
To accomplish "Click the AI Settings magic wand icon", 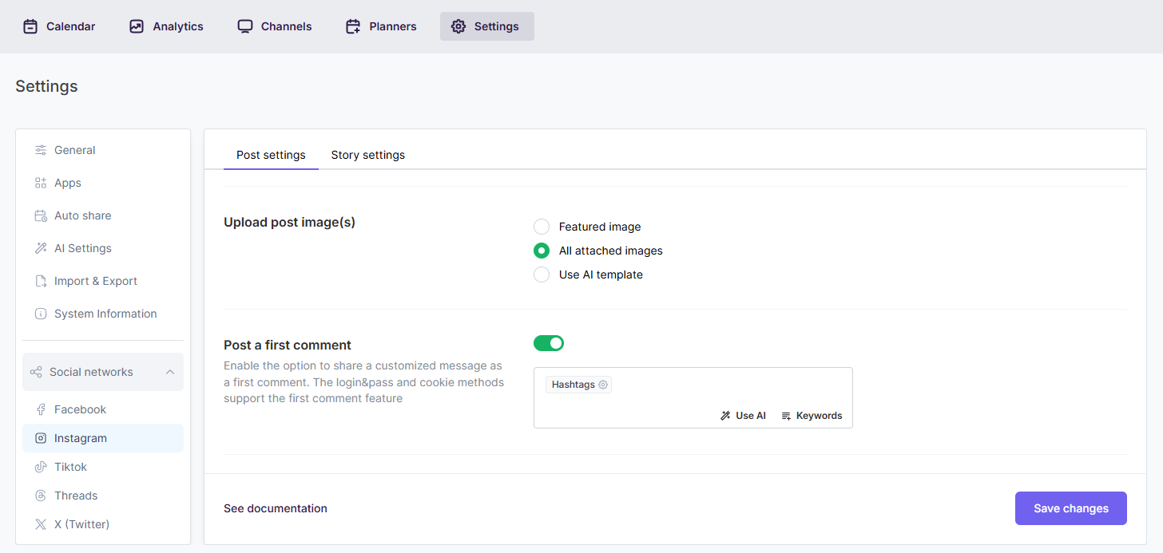I will pyautogui.click(x=41, y=248).
